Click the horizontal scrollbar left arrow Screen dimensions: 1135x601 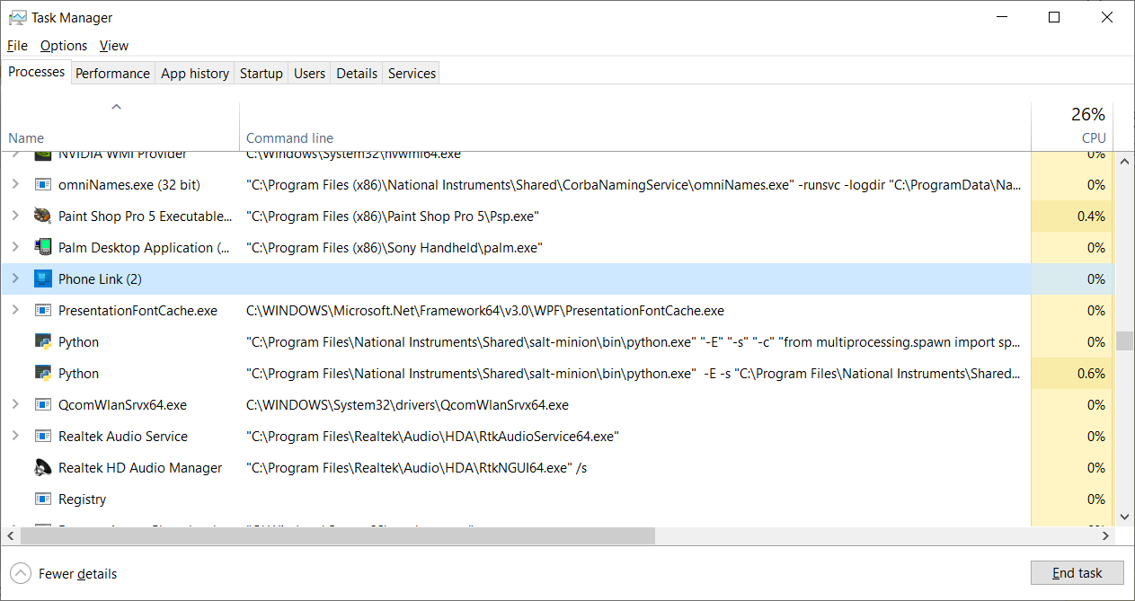[11, 535]
